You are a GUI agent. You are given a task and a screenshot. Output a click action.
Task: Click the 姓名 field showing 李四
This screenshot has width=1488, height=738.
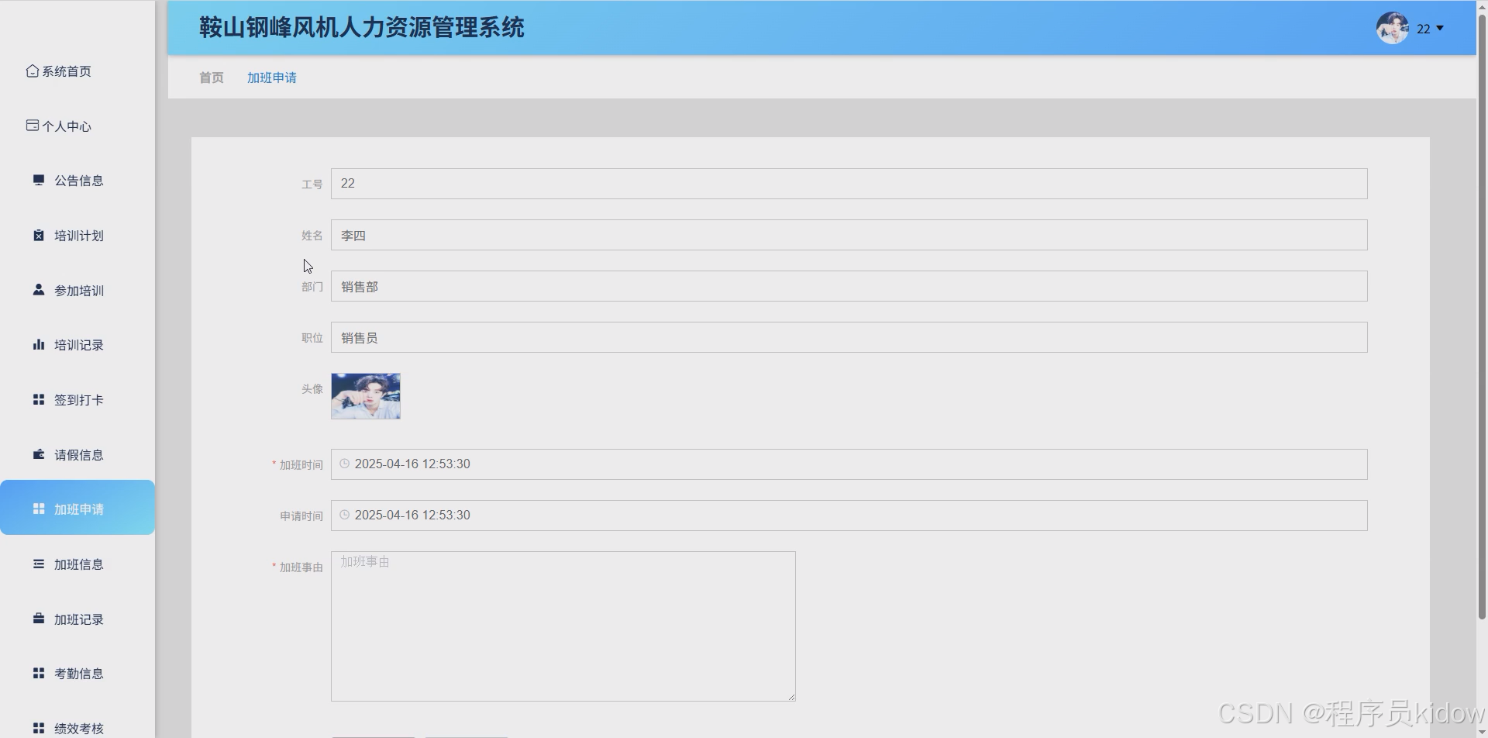849,235
